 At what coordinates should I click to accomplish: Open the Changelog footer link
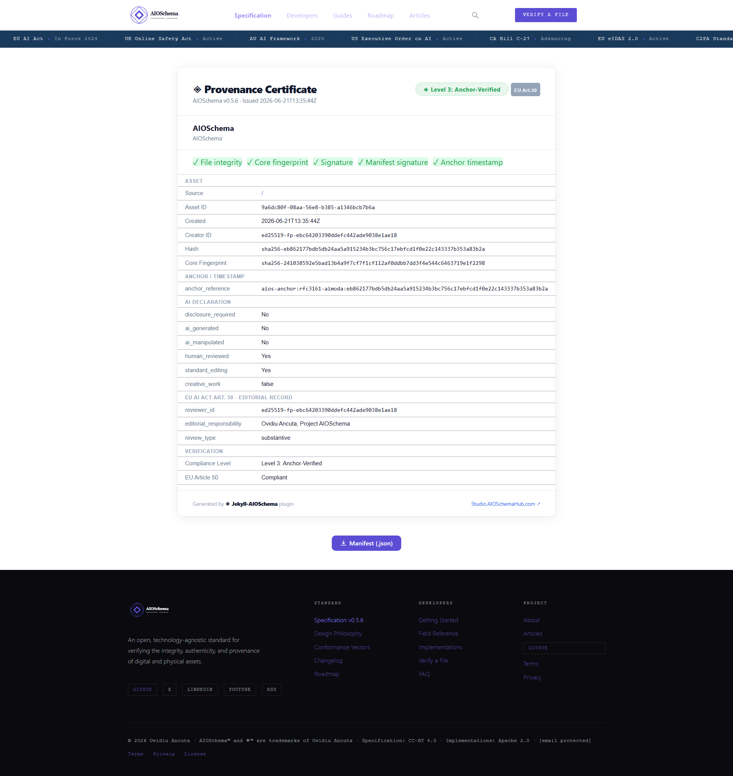pyautogui.click(x=328, y=660)
